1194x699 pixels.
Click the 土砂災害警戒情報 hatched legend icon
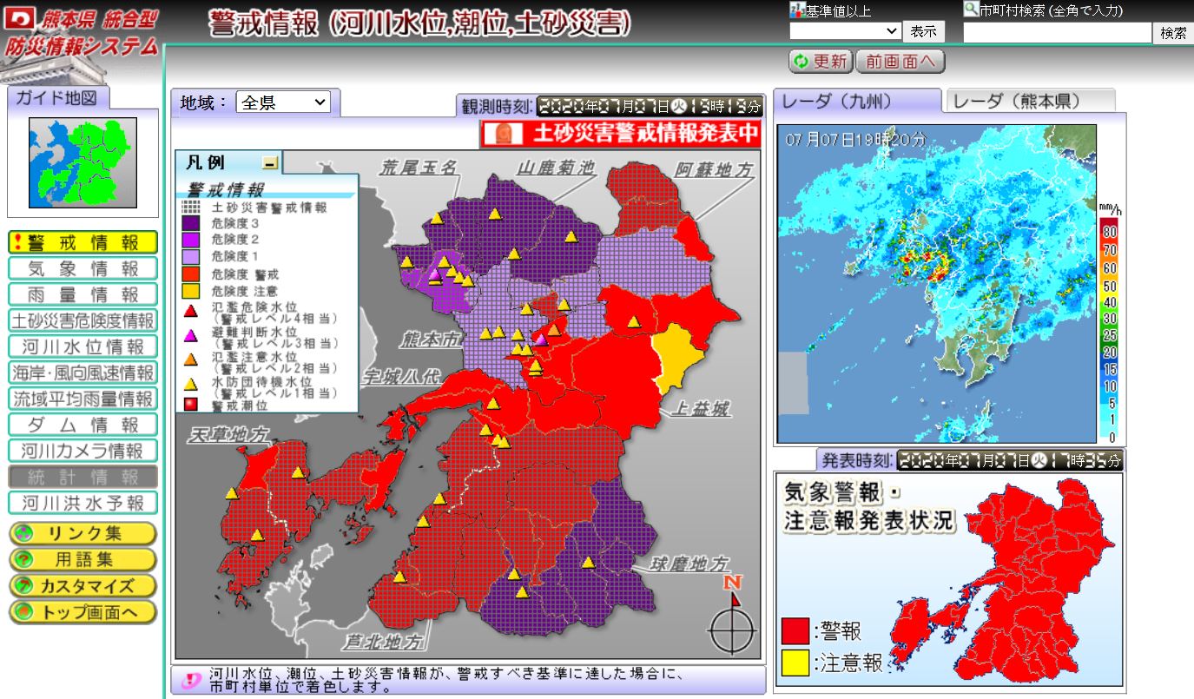tap(191, 208)
